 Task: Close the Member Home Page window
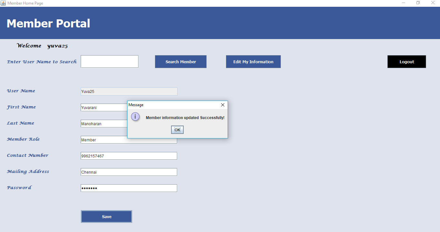433,3
